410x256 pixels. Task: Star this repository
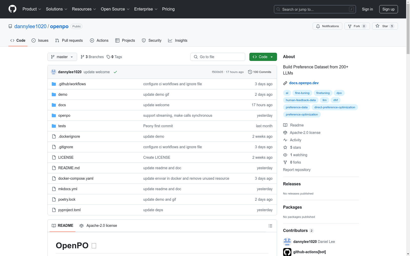385,26
